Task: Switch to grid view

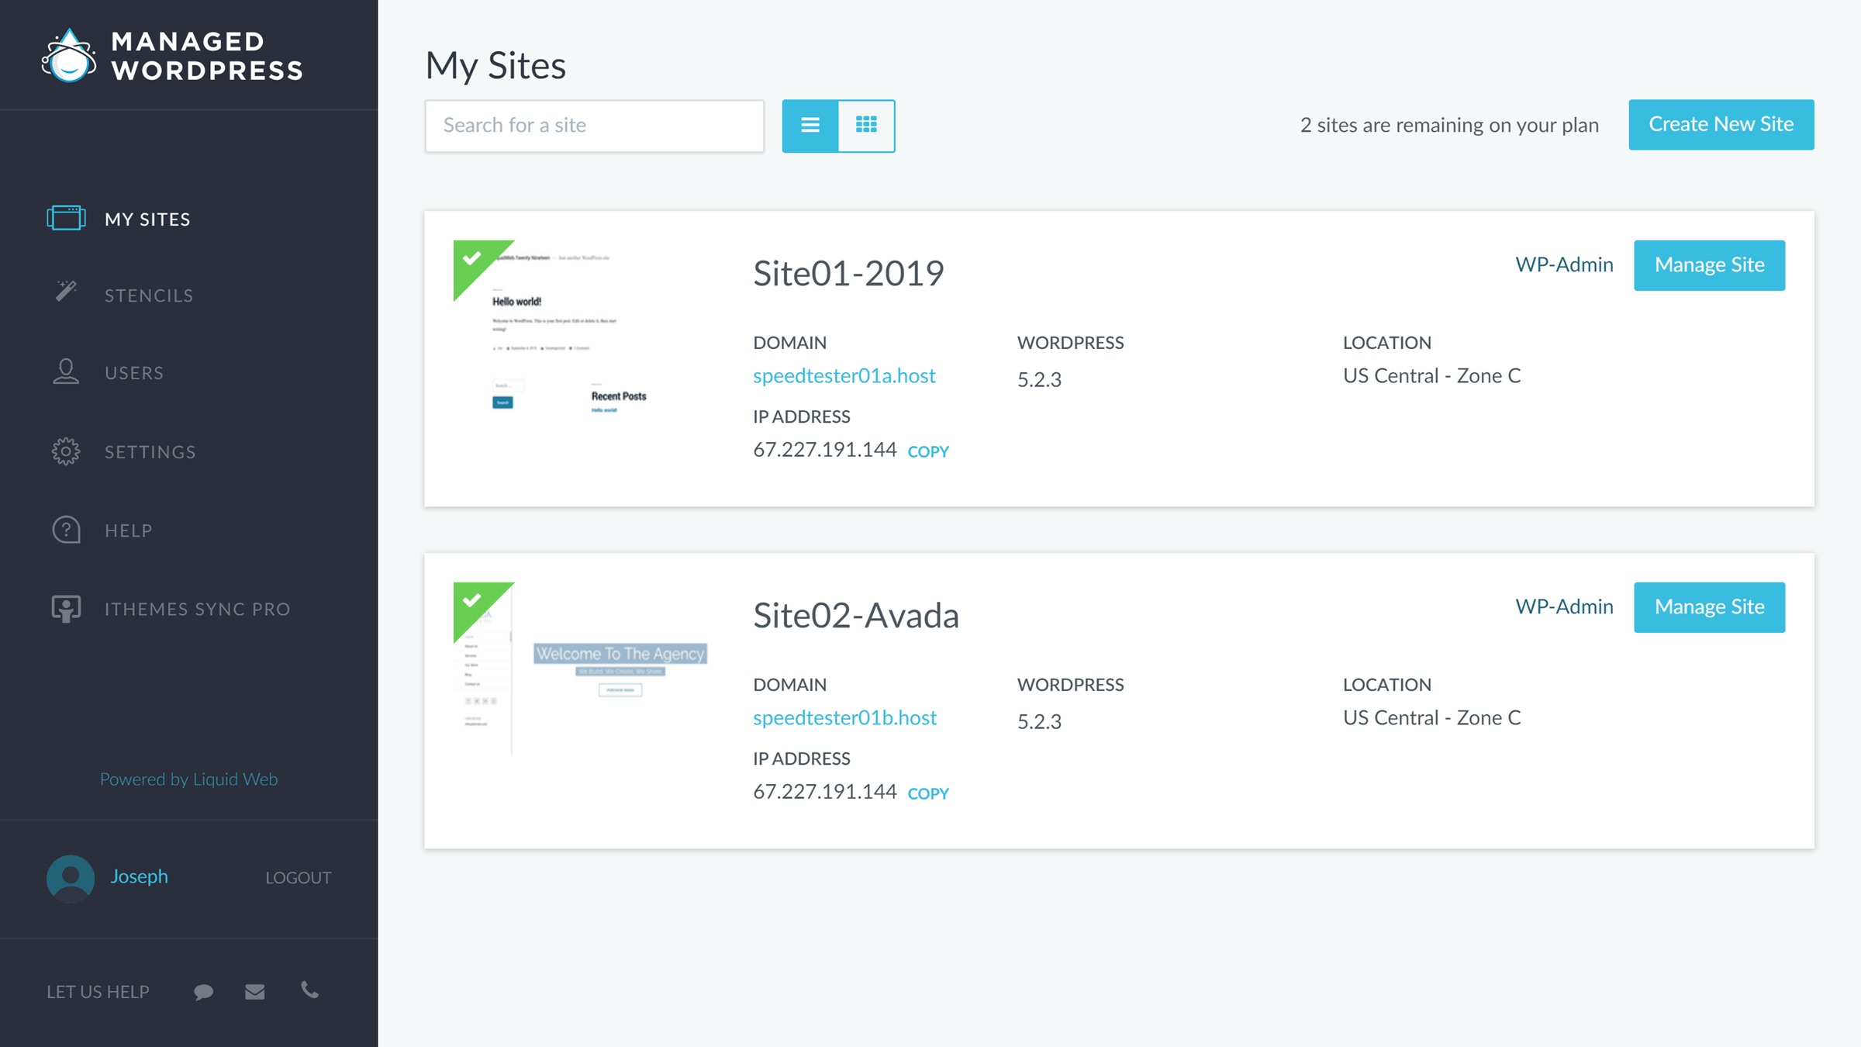Action: tap(866, 126)
